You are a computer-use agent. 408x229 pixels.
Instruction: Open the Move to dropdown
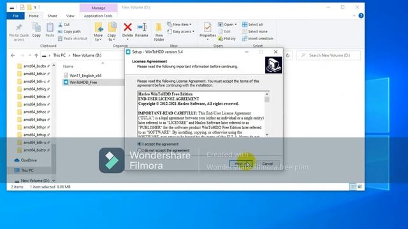click(x=98, y=38)
